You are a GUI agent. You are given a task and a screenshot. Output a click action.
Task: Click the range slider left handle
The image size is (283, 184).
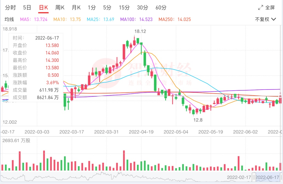click(254, 177)
